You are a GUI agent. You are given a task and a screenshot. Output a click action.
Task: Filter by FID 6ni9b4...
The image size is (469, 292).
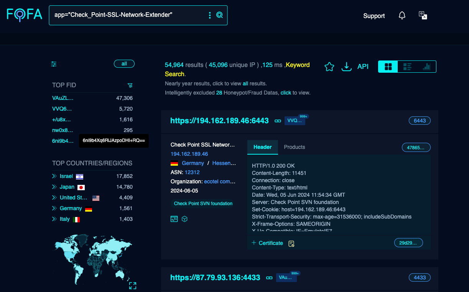pos(63,141)
